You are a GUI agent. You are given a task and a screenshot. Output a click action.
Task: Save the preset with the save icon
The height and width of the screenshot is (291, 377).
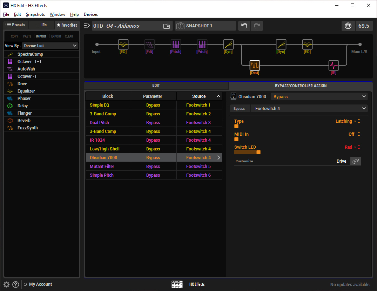[167, 26]
